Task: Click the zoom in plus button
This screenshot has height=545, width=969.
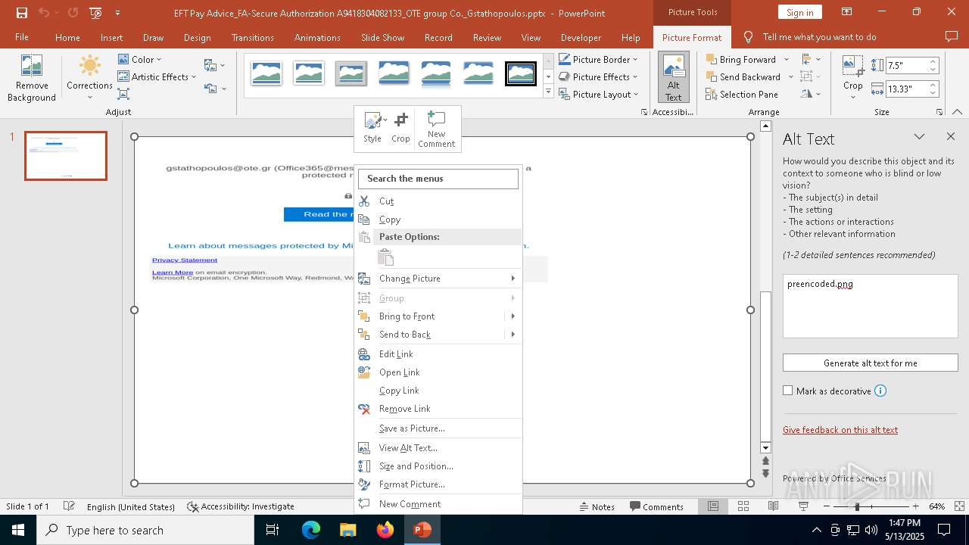Action: click(915, 506)
